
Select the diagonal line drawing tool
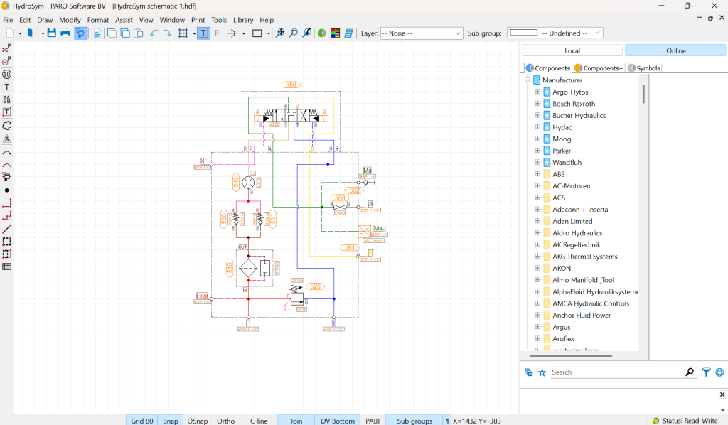click(x=6, y=229)
